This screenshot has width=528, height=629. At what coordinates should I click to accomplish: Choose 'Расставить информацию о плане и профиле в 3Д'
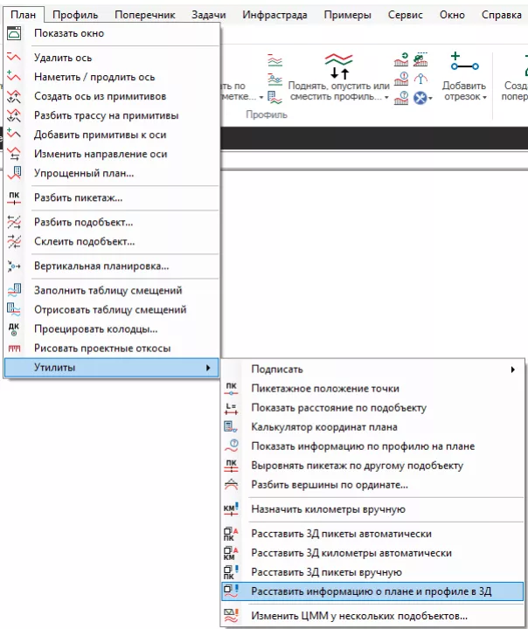pos(371,591)
